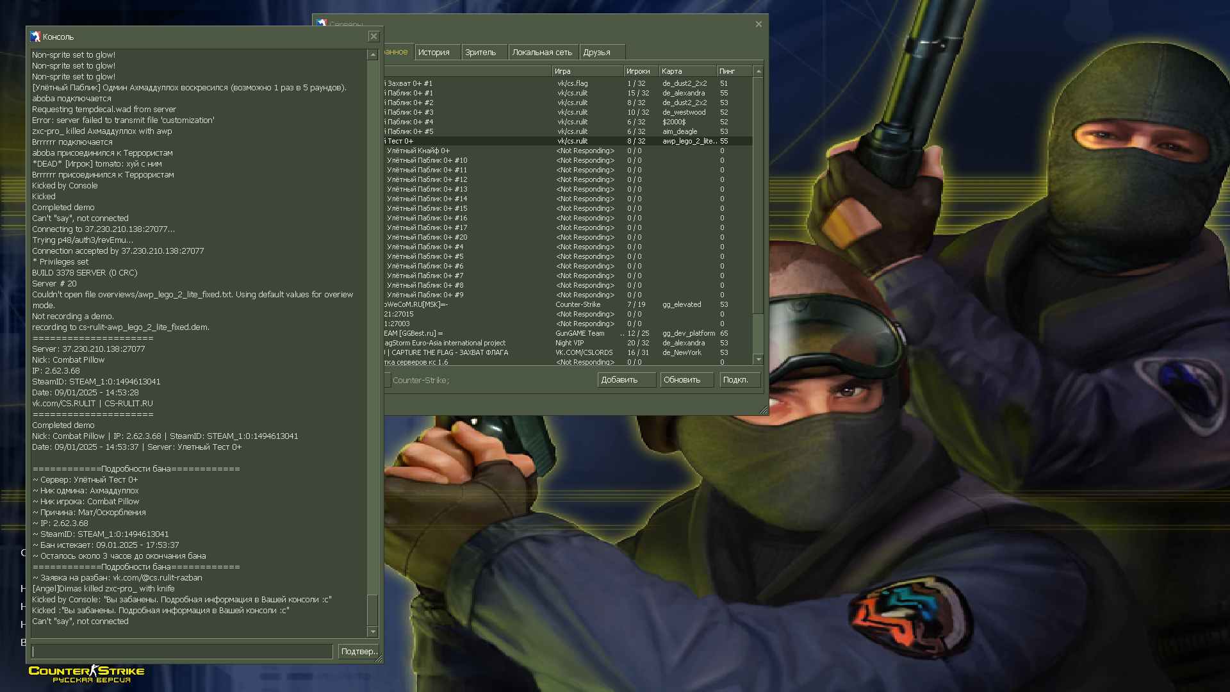Select the Улётный Паблик 0+ #20 row
The height and width of the screenshot is (692, 1230).
(x=568, y=237)
